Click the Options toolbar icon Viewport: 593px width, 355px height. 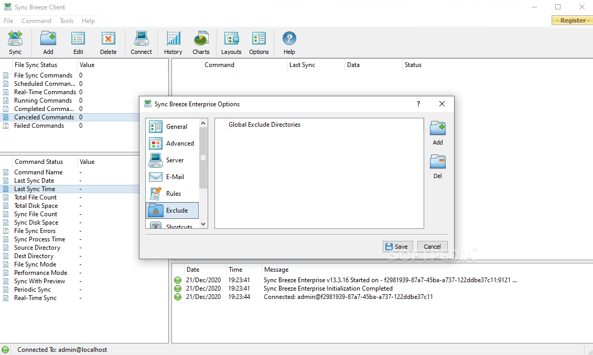point(258,43)
